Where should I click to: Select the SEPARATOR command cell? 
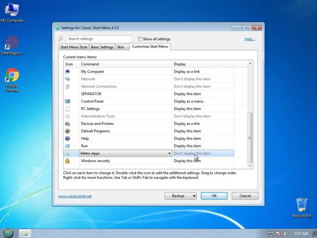click(x=126, y=94)
